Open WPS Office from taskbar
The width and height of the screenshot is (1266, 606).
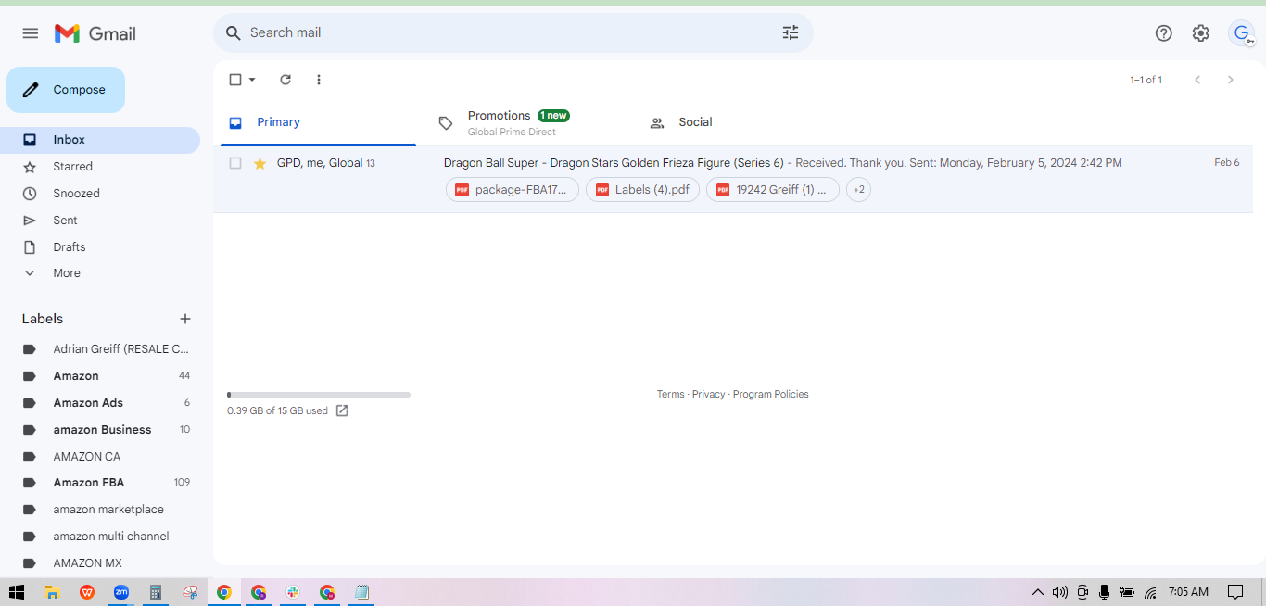click(87, 592)
